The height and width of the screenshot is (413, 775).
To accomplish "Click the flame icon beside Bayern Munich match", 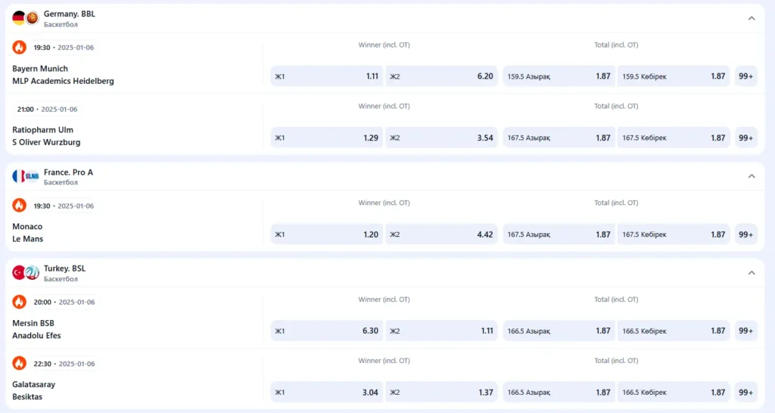I will (19, 48).
